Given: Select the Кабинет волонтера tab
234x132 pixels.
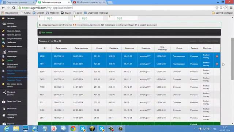Looking at the screenshot, I should [53, 3].
